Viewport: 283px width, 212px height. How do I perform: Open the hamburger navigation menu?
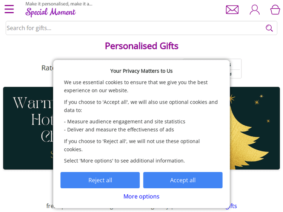[x=9, y=9]
